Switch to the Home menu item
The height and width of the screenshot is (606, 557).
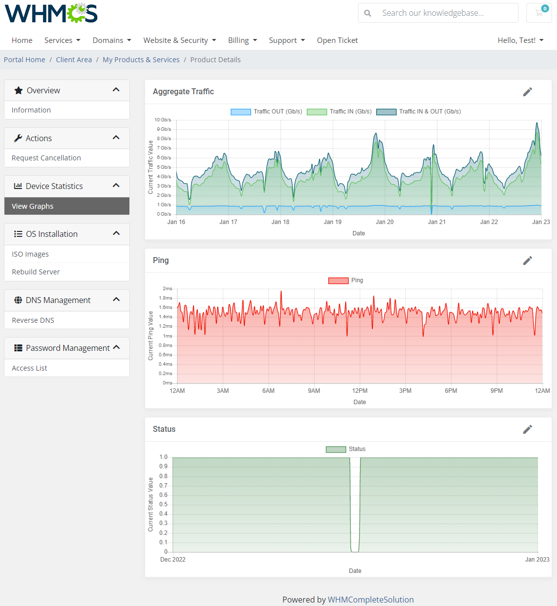pos(22,40)
